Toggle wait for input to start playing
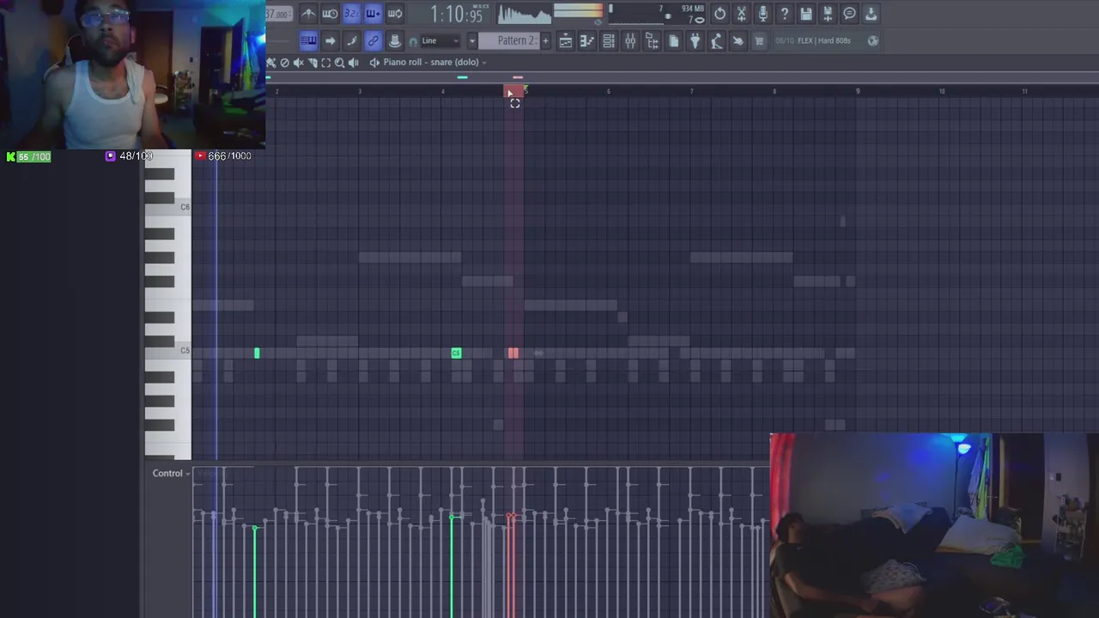1099x618 pixels. click(330, 14)
